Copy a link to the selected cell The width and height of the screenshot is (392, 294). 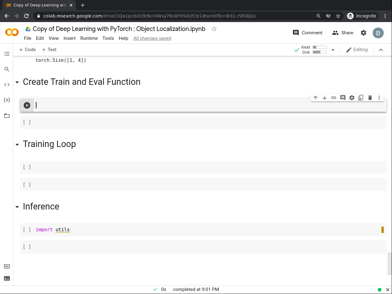pos(334,97)
